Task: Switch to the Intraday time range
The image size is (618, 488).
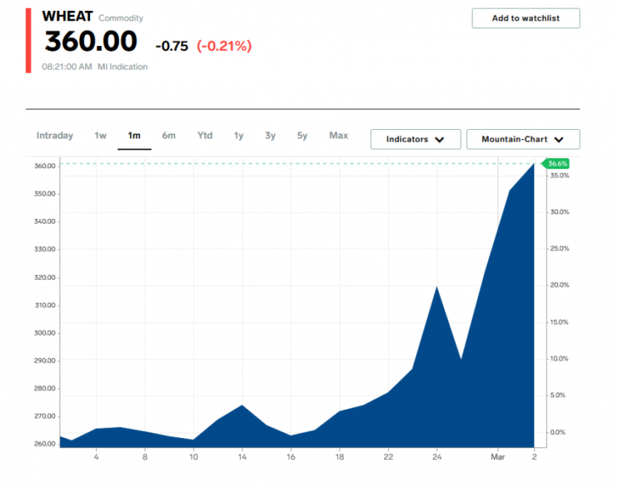Action: click(x=54, y=136)
